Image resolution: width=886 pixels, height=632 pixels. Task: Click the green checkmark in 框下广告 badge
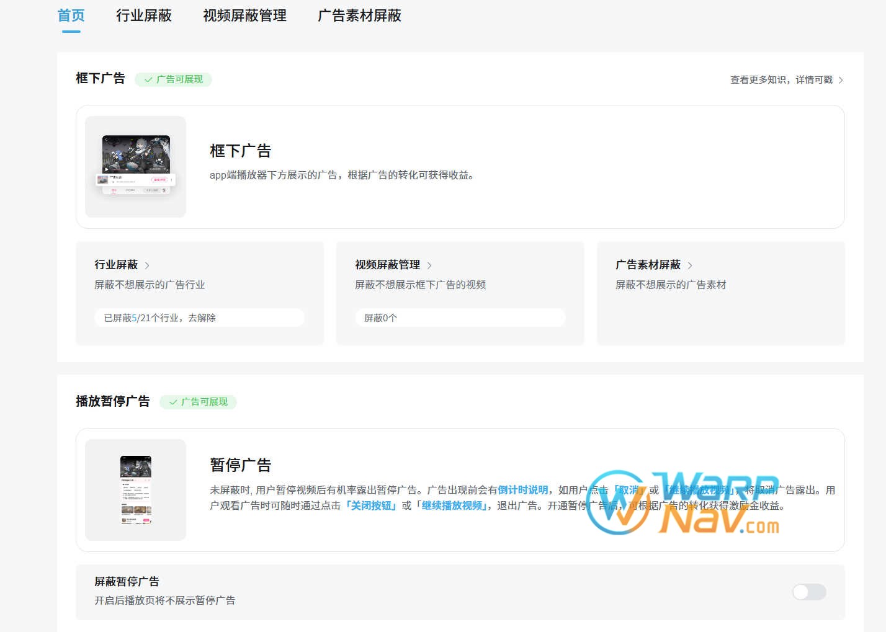click(x=148, y=79)
